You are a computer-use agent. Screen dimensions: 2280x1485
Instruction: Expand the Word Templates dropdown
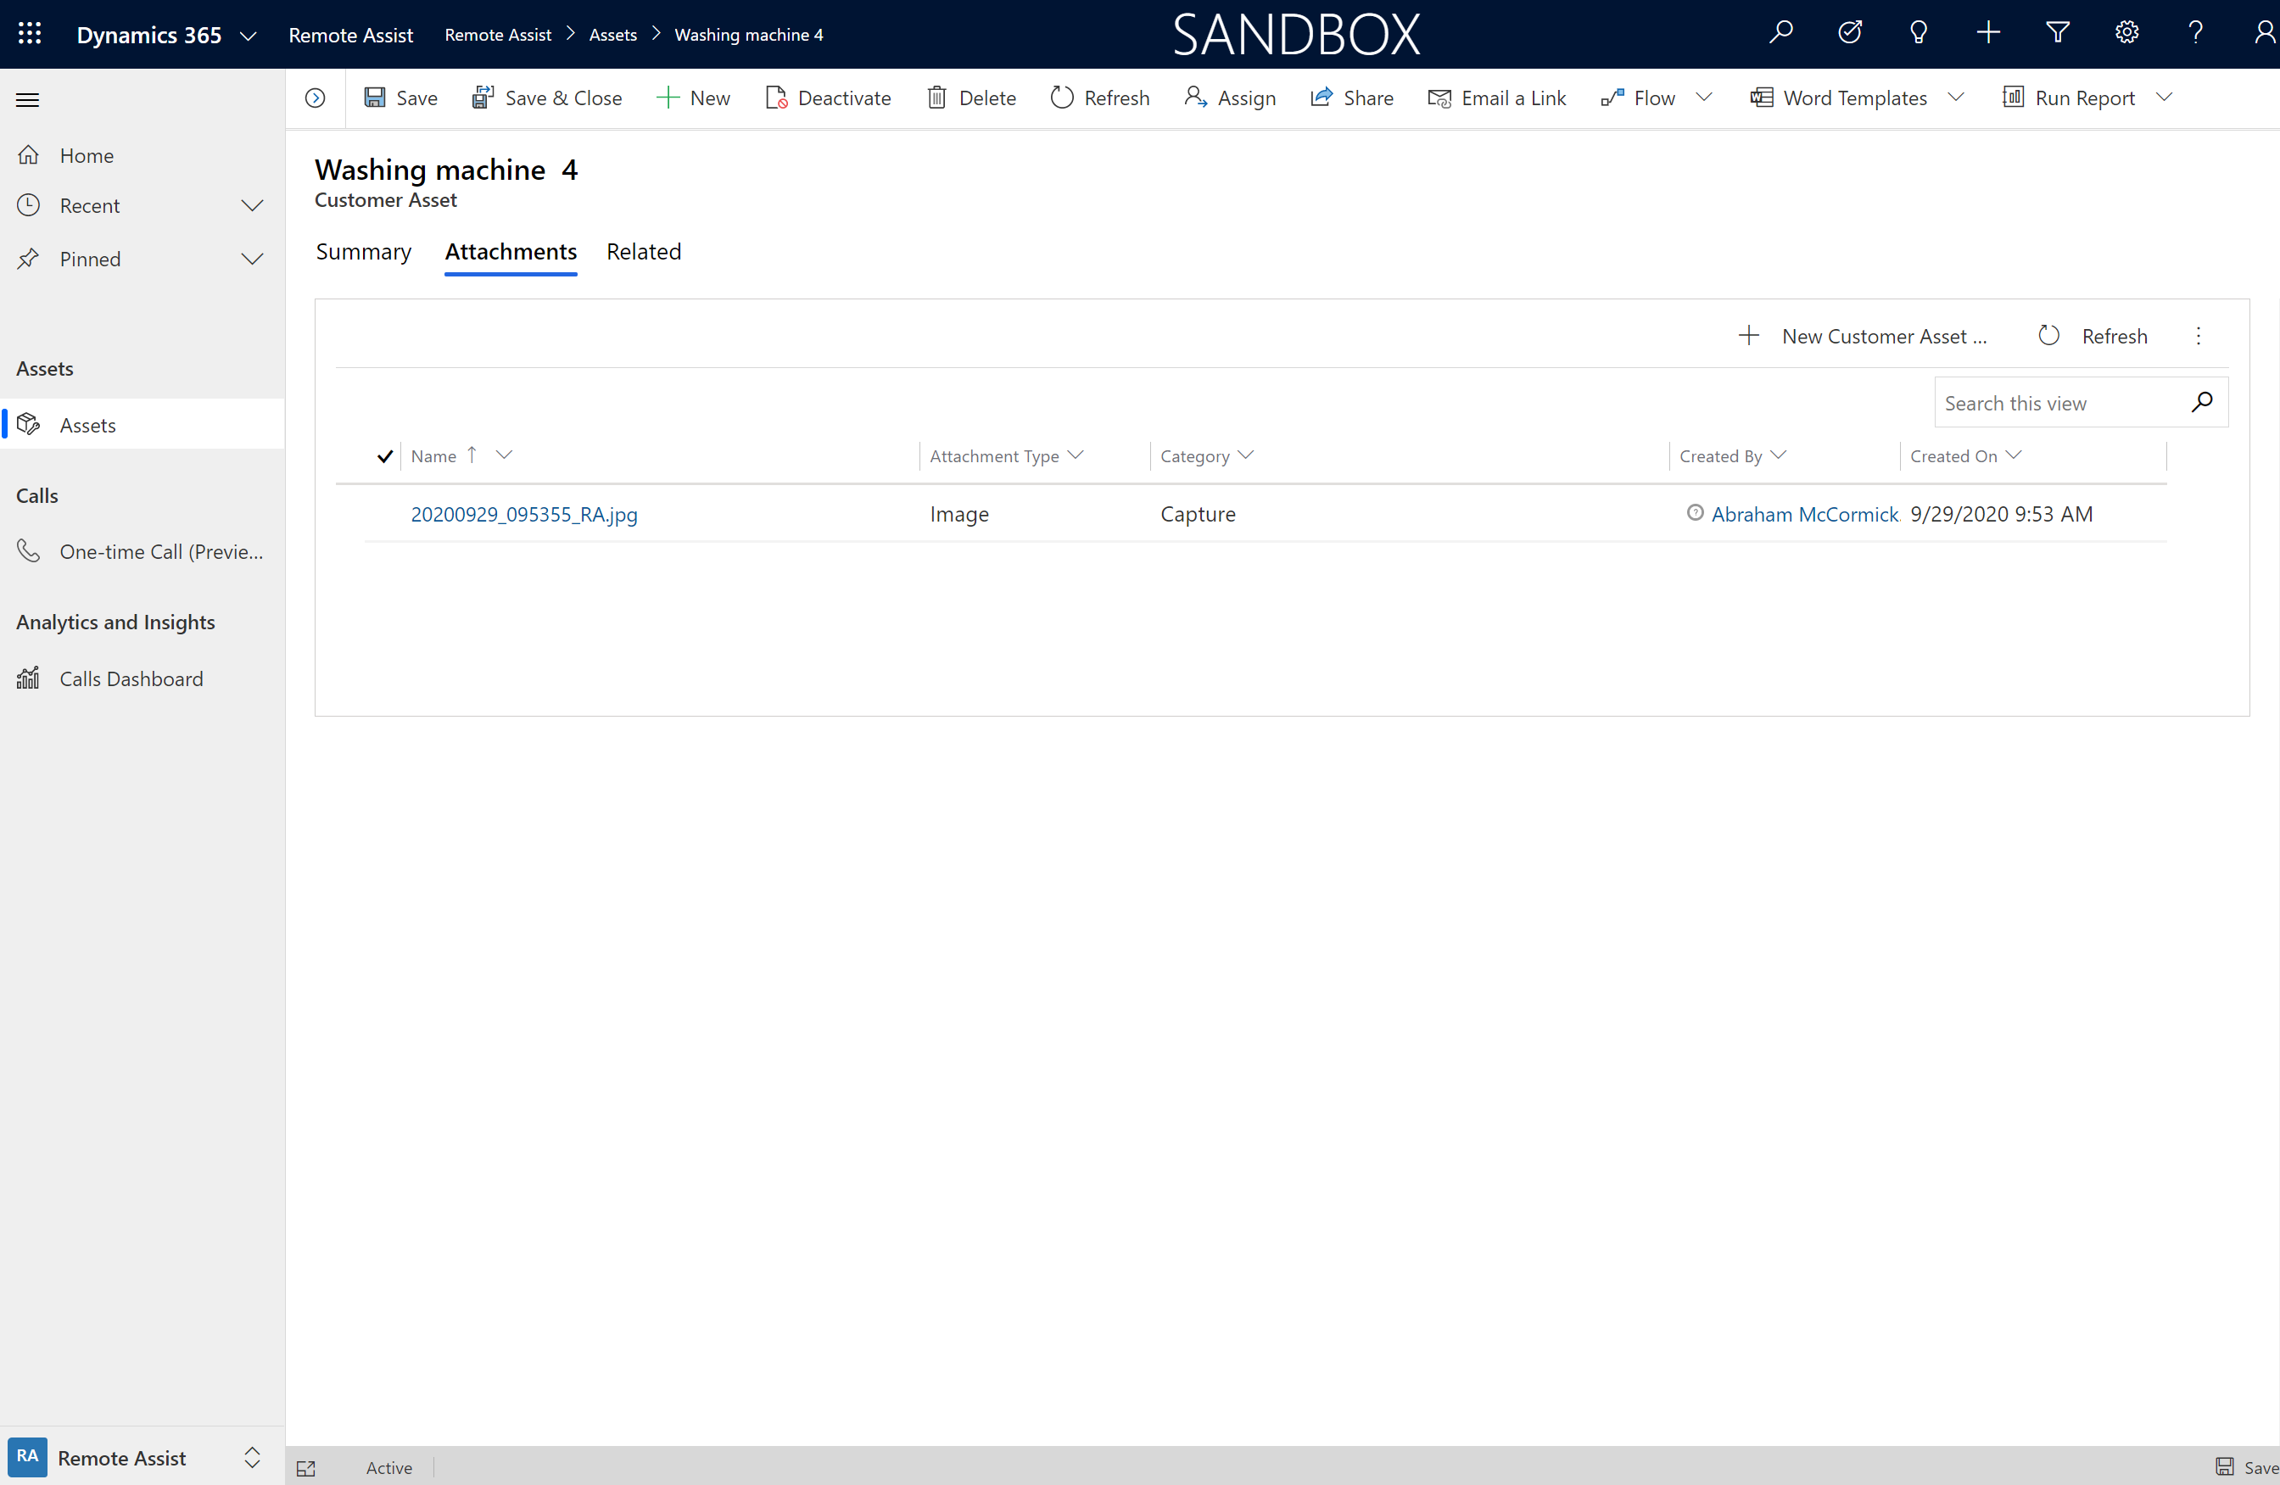(1956, 98)
